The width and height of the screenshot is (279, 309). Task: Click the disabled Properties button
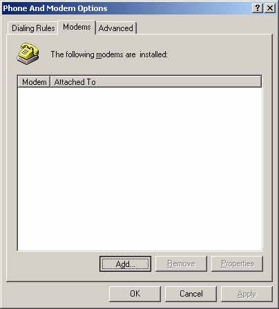237,263
